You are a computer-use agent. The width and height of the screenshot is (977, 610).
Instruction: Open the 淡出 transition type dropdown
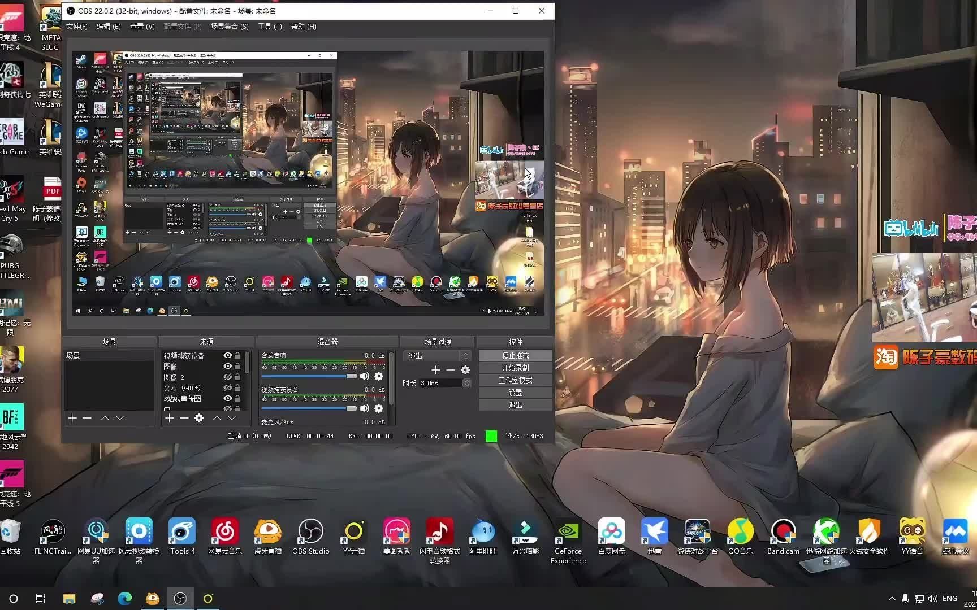(438, 356)
